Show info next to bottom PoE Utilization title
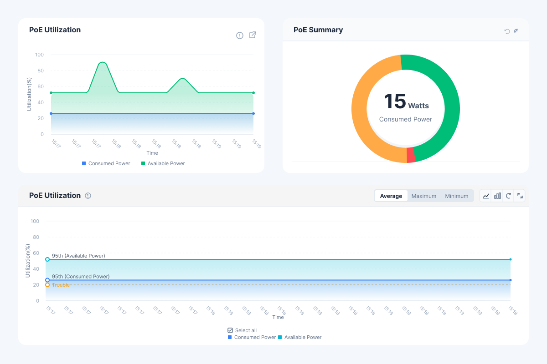This screenshot has height=364, width=547. pyautogui.click(x=88, y=196)
